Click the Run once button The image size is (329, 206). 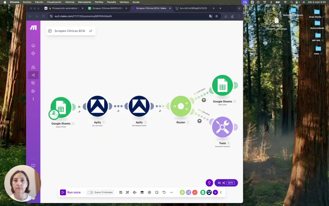tap(70, 192)
